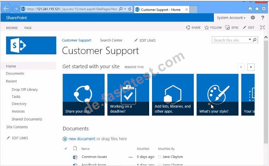This screenshot has width=269, height=166.
Task: Open Add lists, libraries, and other apps tile
Action: pos(173,95)
